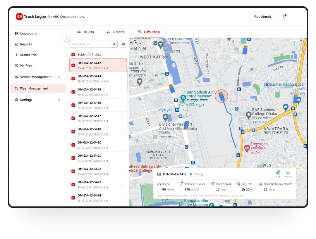Viewport: 316px width, 239px height.
Task: Click the notification bell icon
Action: coord(285,17)
